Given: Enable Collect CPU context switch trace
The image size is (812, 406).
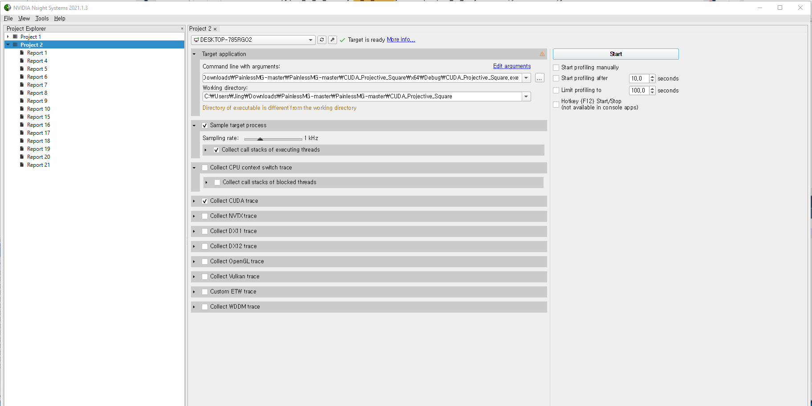Looking at the screenshot, I should click(205, 168).
